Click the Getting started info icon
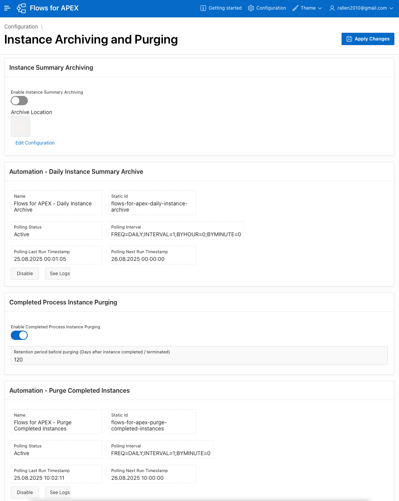The image size is (399, 501). point(203,8)
